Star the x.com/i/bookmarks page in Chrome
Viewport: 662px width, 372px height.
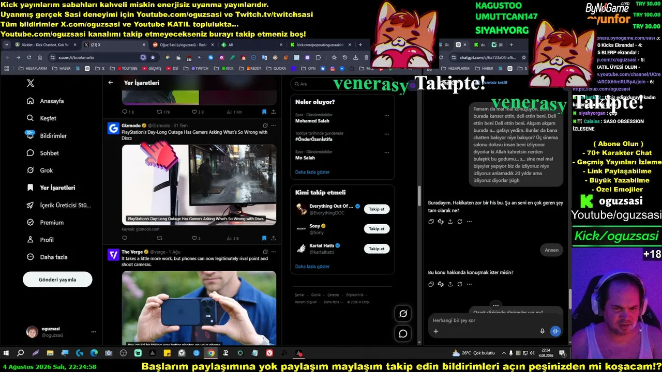click(x=153, y=57)
